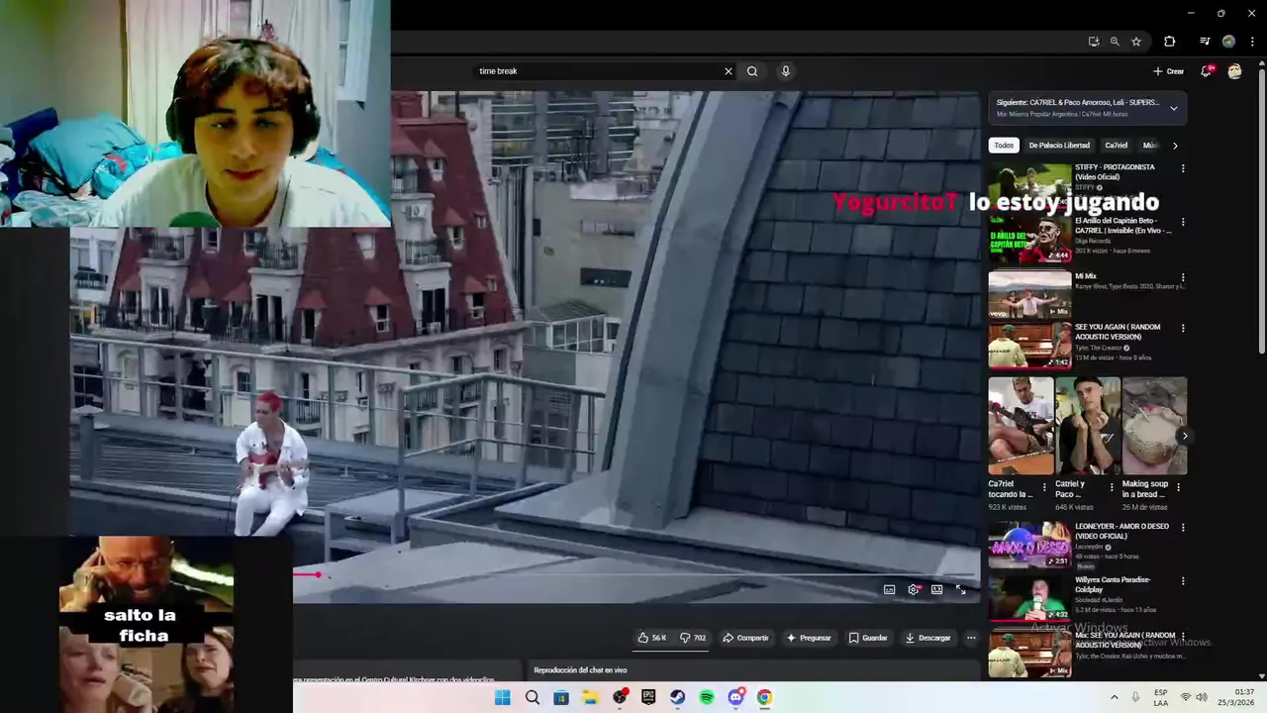Show hidden tray icons chevron
Image resolution: width=1267 pixels, height=713 pixels.
1115,697
